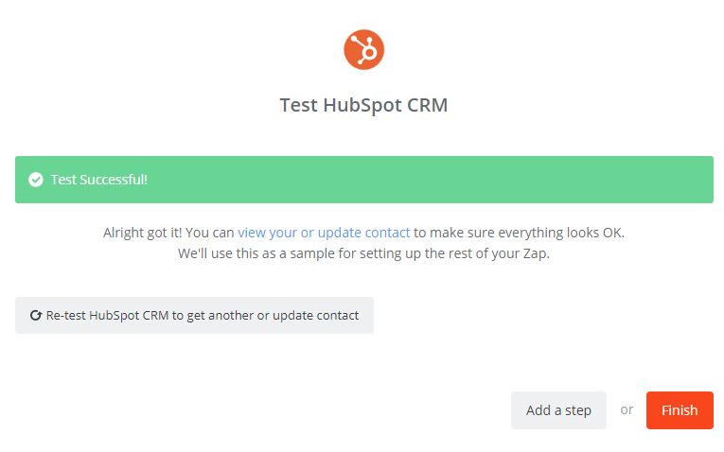Click the "or" text between the buttons
This screenshot has height=452, width=724.
click(627, 410)
